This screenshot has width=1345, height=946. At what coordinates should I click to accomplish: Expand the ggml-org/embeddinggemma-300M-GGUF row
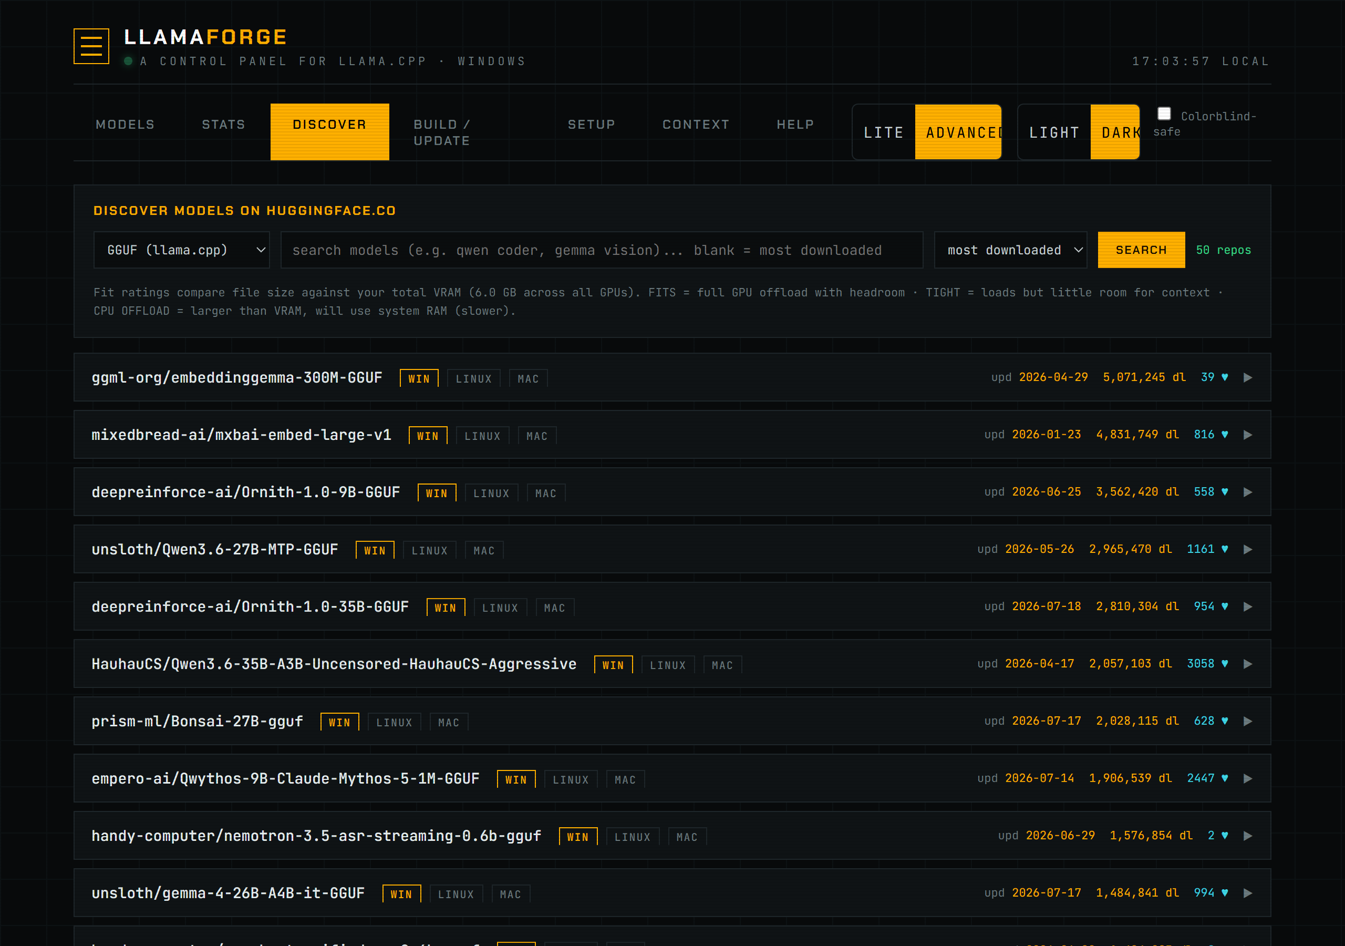tap(1248, 377)
